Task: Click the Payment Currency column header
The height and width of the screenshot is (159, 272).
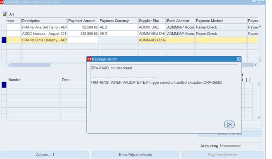Action: coord(118,20)
